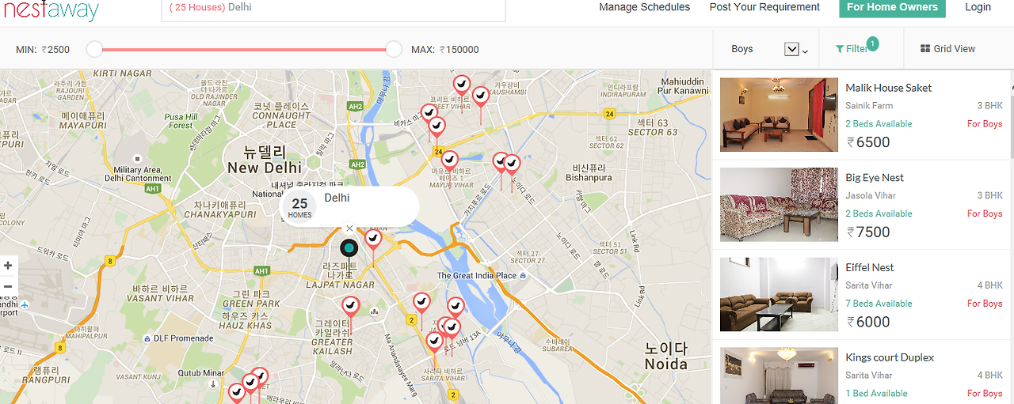Click the New Delhi map label
The image size is (1014, 404).
pyautogui.click(x=264, y=160)
